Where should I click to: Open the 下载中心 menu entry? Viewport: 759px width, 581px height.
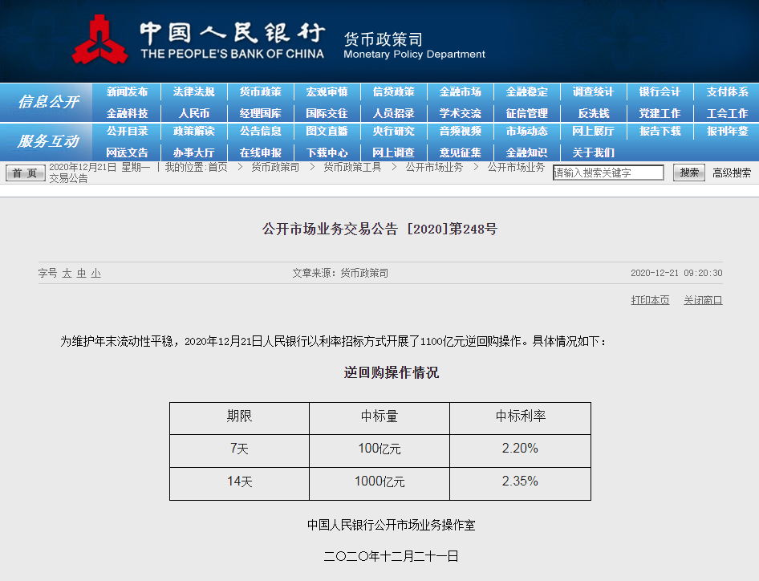click(x=327, y=152)
